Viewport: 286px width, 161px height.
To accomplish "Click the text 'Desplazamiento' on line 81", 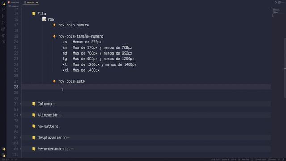I will pos(52,138).
